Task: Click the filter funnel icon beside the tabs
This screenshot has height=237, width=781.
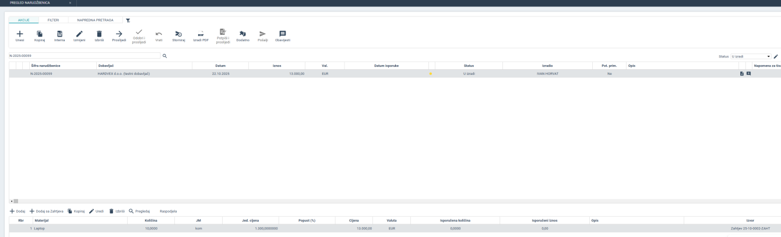Action: click(x=128, y=20)
